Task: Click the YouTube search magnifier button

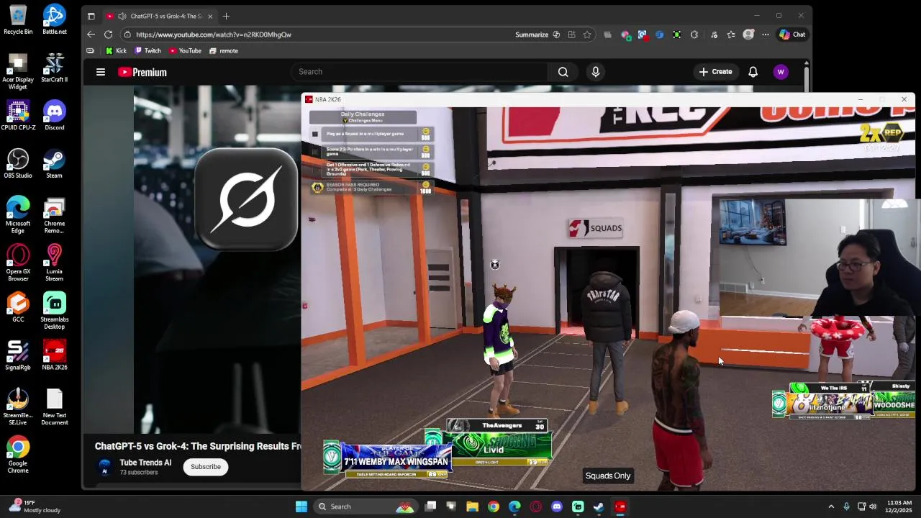Action: 563,72
